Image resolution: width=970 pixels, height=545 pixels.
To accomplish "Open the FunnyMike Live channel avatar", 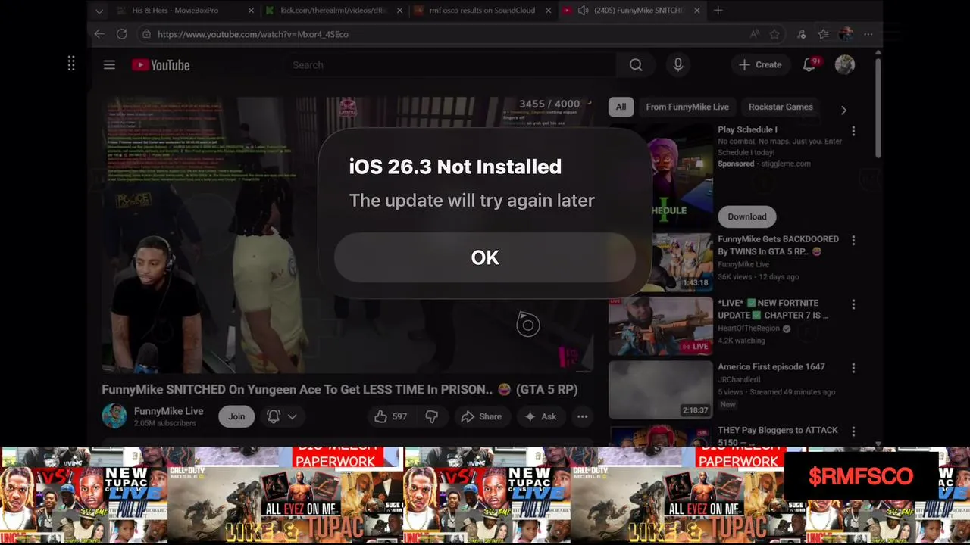I will click(x=114, y=416).
